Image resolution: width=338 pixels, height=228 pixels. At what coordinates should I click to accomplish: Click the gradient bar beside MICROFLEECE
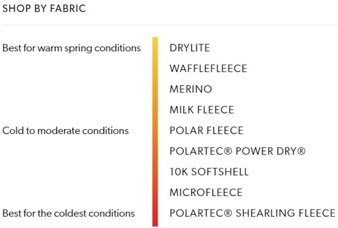(155, 193)
